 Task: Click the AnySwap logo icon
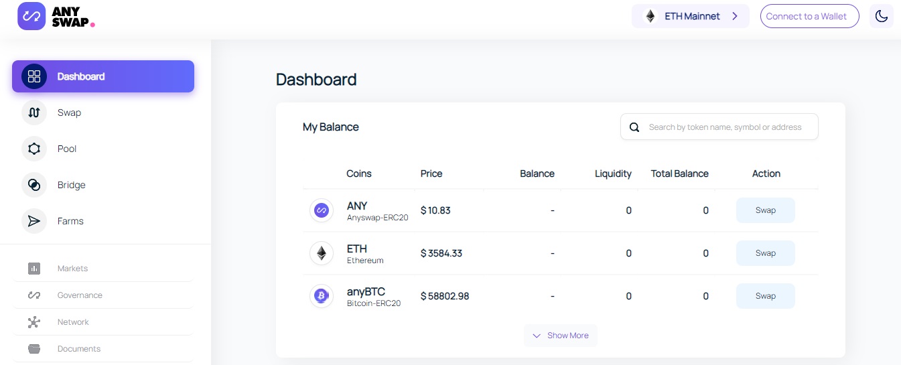click(31, 16)
